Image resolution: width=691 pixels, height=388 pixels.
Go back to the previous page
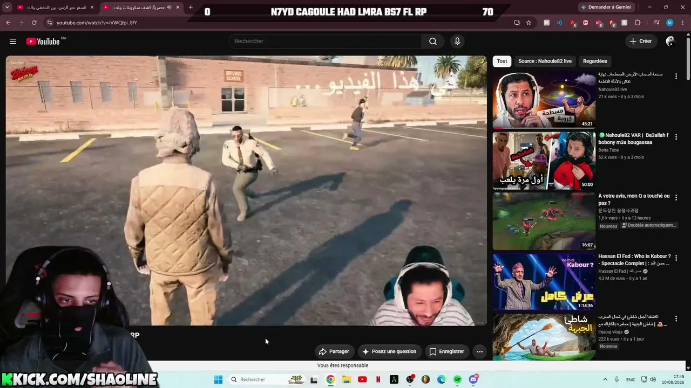click(x=8, y=23)
